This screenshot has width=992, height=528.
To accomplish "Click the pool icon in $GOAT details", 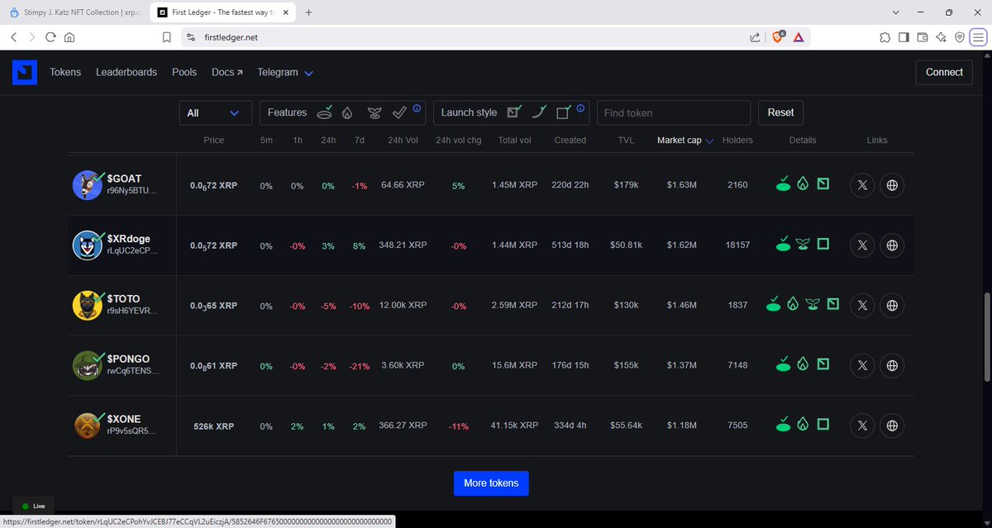I will (783, 183).
